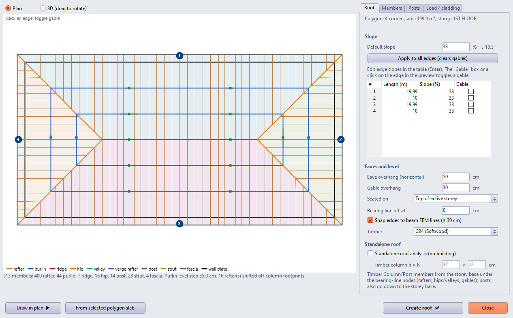Click From selected polygon slab button
The image size is (513, 318).
pyautogui.click(x=105, y=308)
